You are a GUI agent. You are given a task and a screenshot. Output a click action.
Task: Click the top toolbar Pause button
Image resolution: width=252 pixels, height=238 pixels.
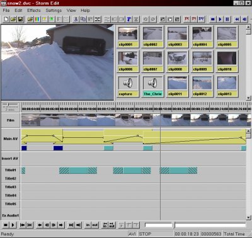click(227, 20)
